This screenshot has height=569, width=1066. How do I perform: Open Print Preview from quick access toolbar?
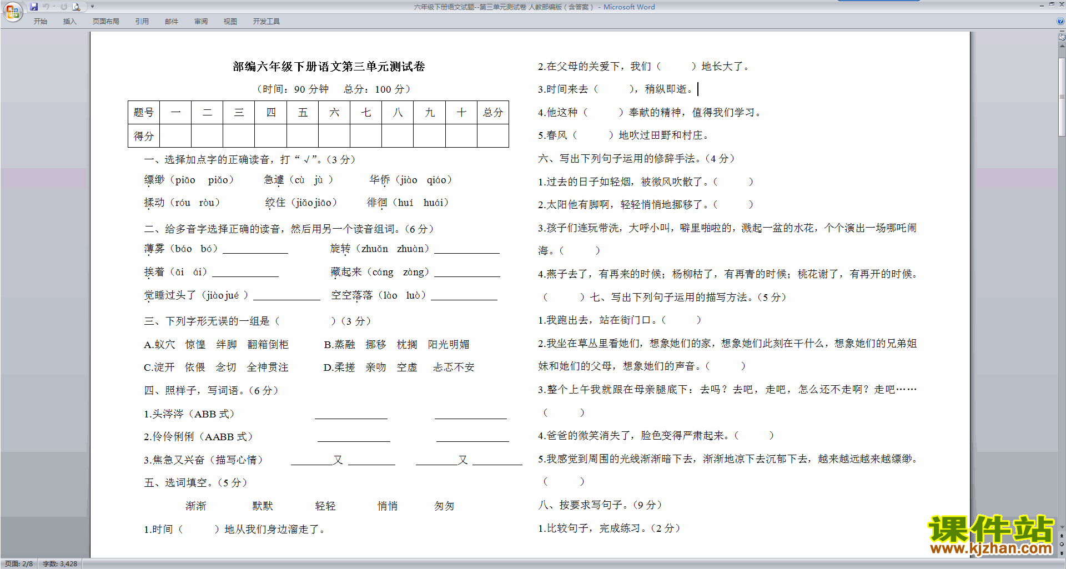(x=77, y=7)
